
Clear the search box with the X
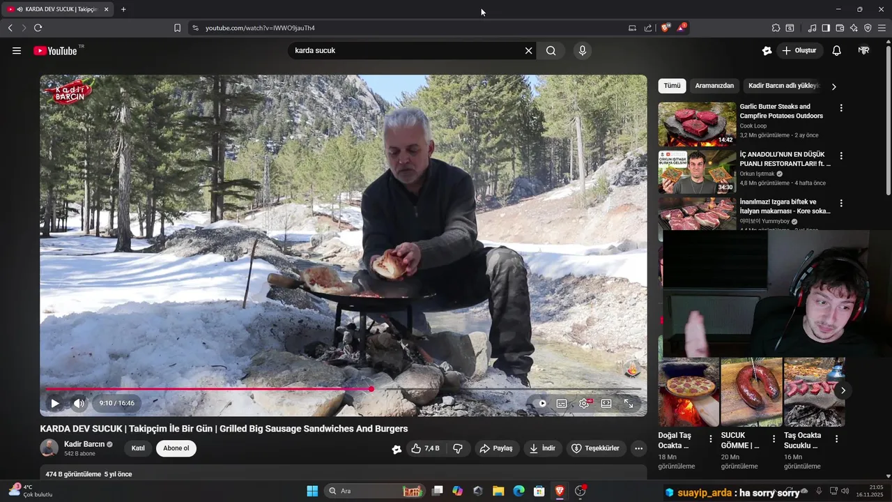pyautogui.click(x=528, y=50)
